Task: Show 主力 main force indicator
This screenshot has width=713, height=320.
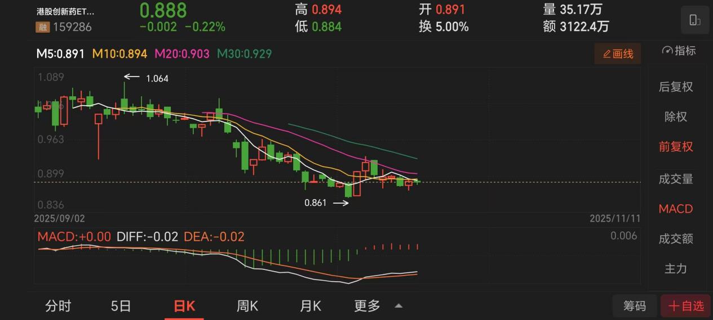Action: tap(676, 269)
